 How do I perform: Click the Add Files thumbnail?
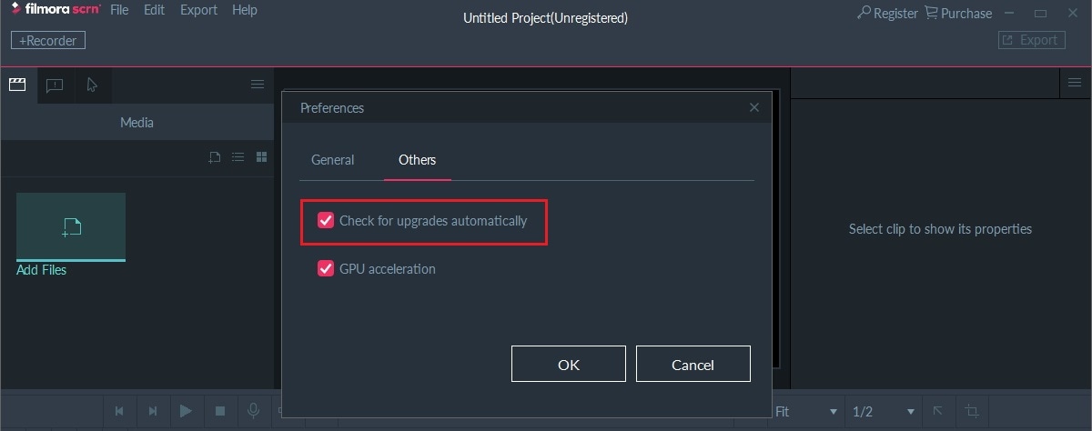point(71,227)
